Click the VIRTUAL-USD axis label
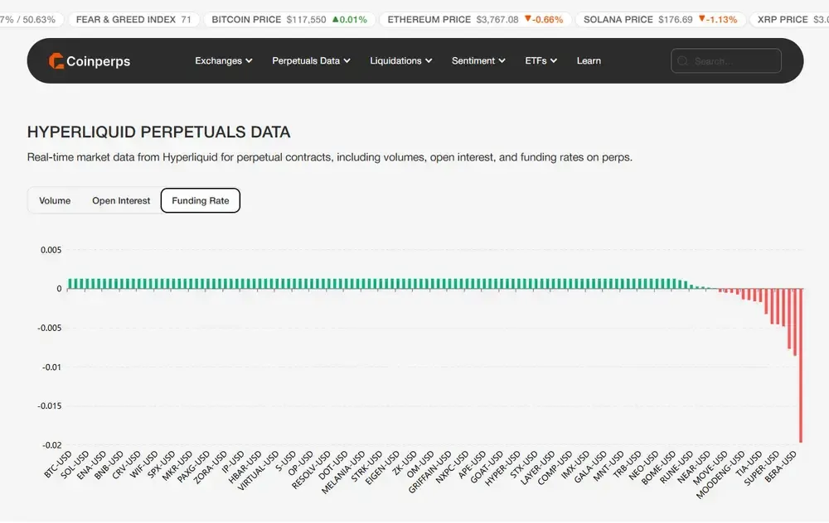The width and height of the screenshot is (829, 523). point(258,471)
